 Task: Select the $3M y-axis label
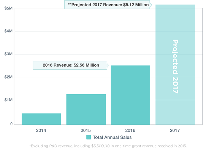click(x=8, y=54)
